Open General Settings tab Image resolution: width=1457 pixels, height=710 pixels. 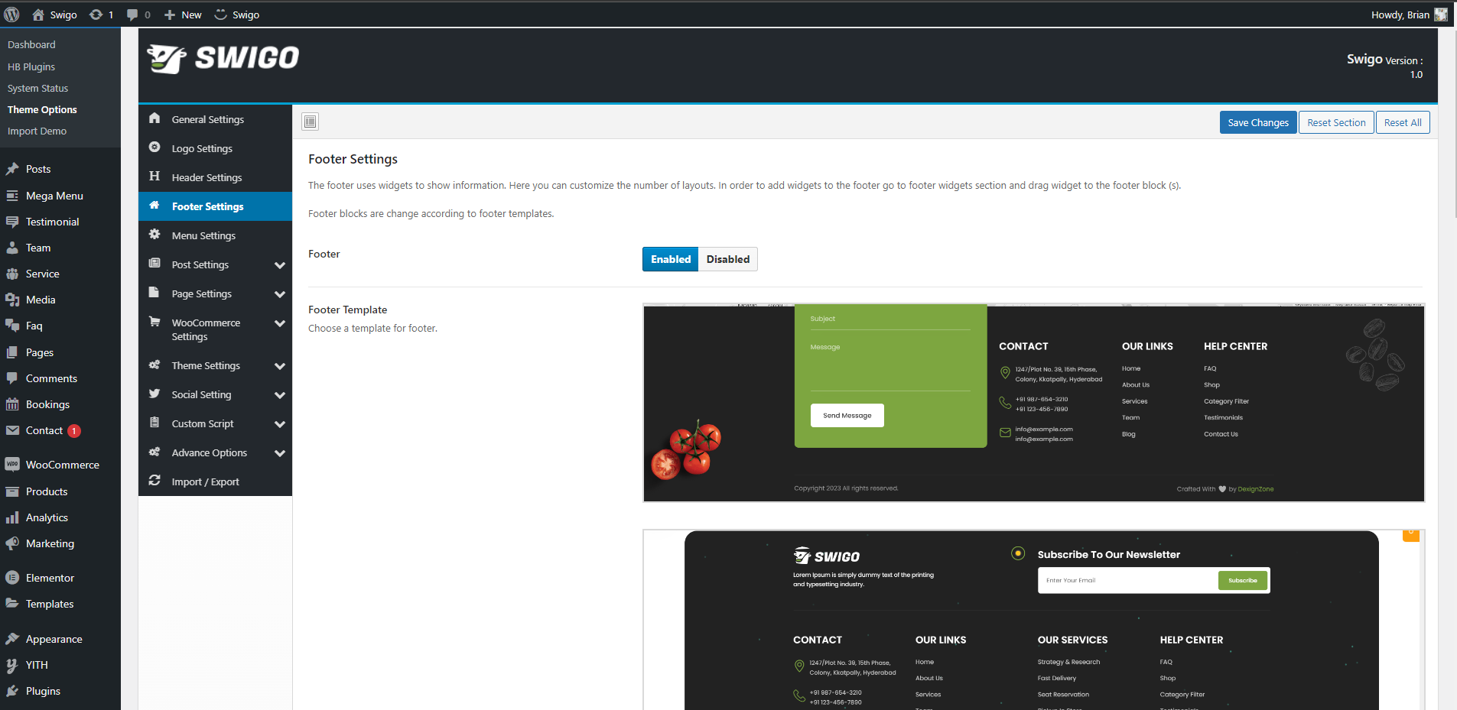(x=207, y=119)
